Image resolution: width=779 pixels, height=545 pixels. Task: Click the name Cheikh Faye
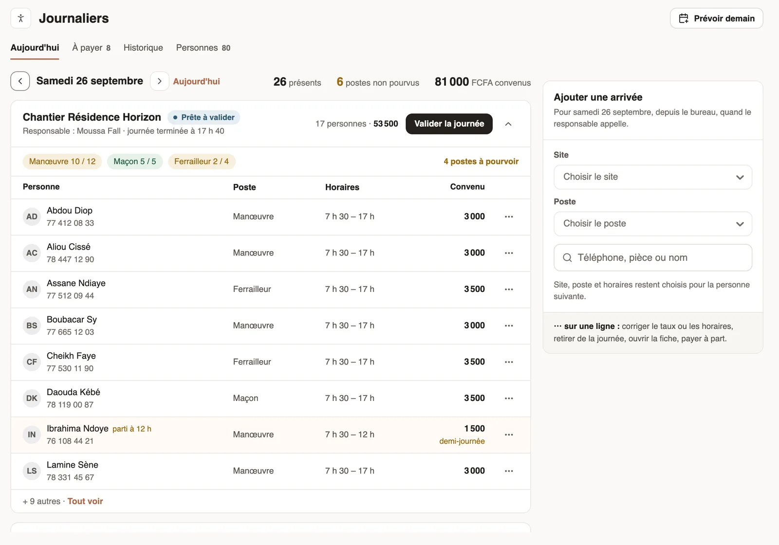[71, 356]
